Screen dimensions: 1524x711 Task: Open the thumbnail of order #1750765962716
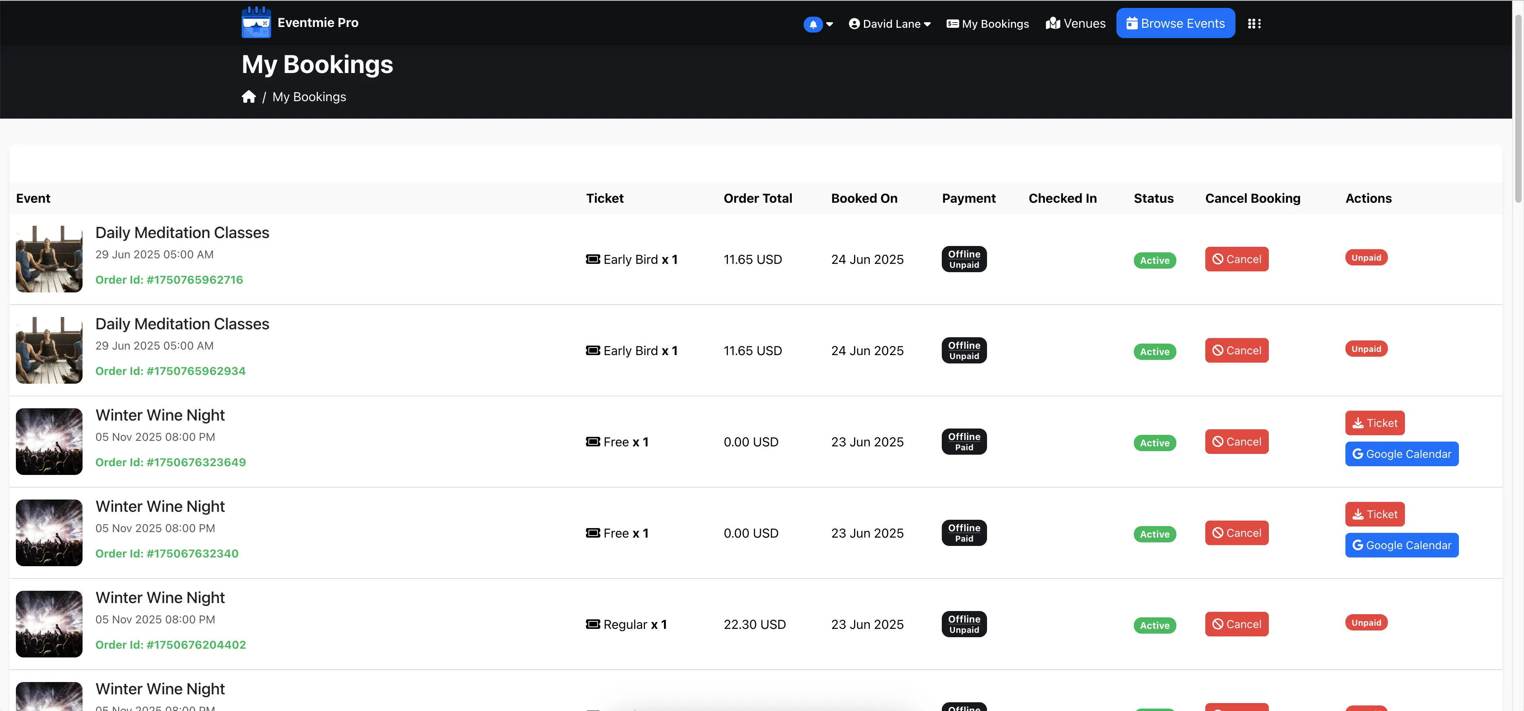[x=49, y=259]
